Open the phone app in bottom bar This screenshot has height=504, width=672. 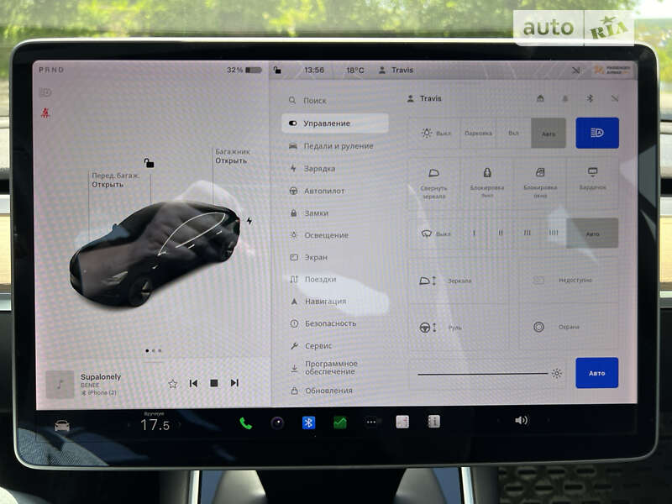[x=245, y=423]
